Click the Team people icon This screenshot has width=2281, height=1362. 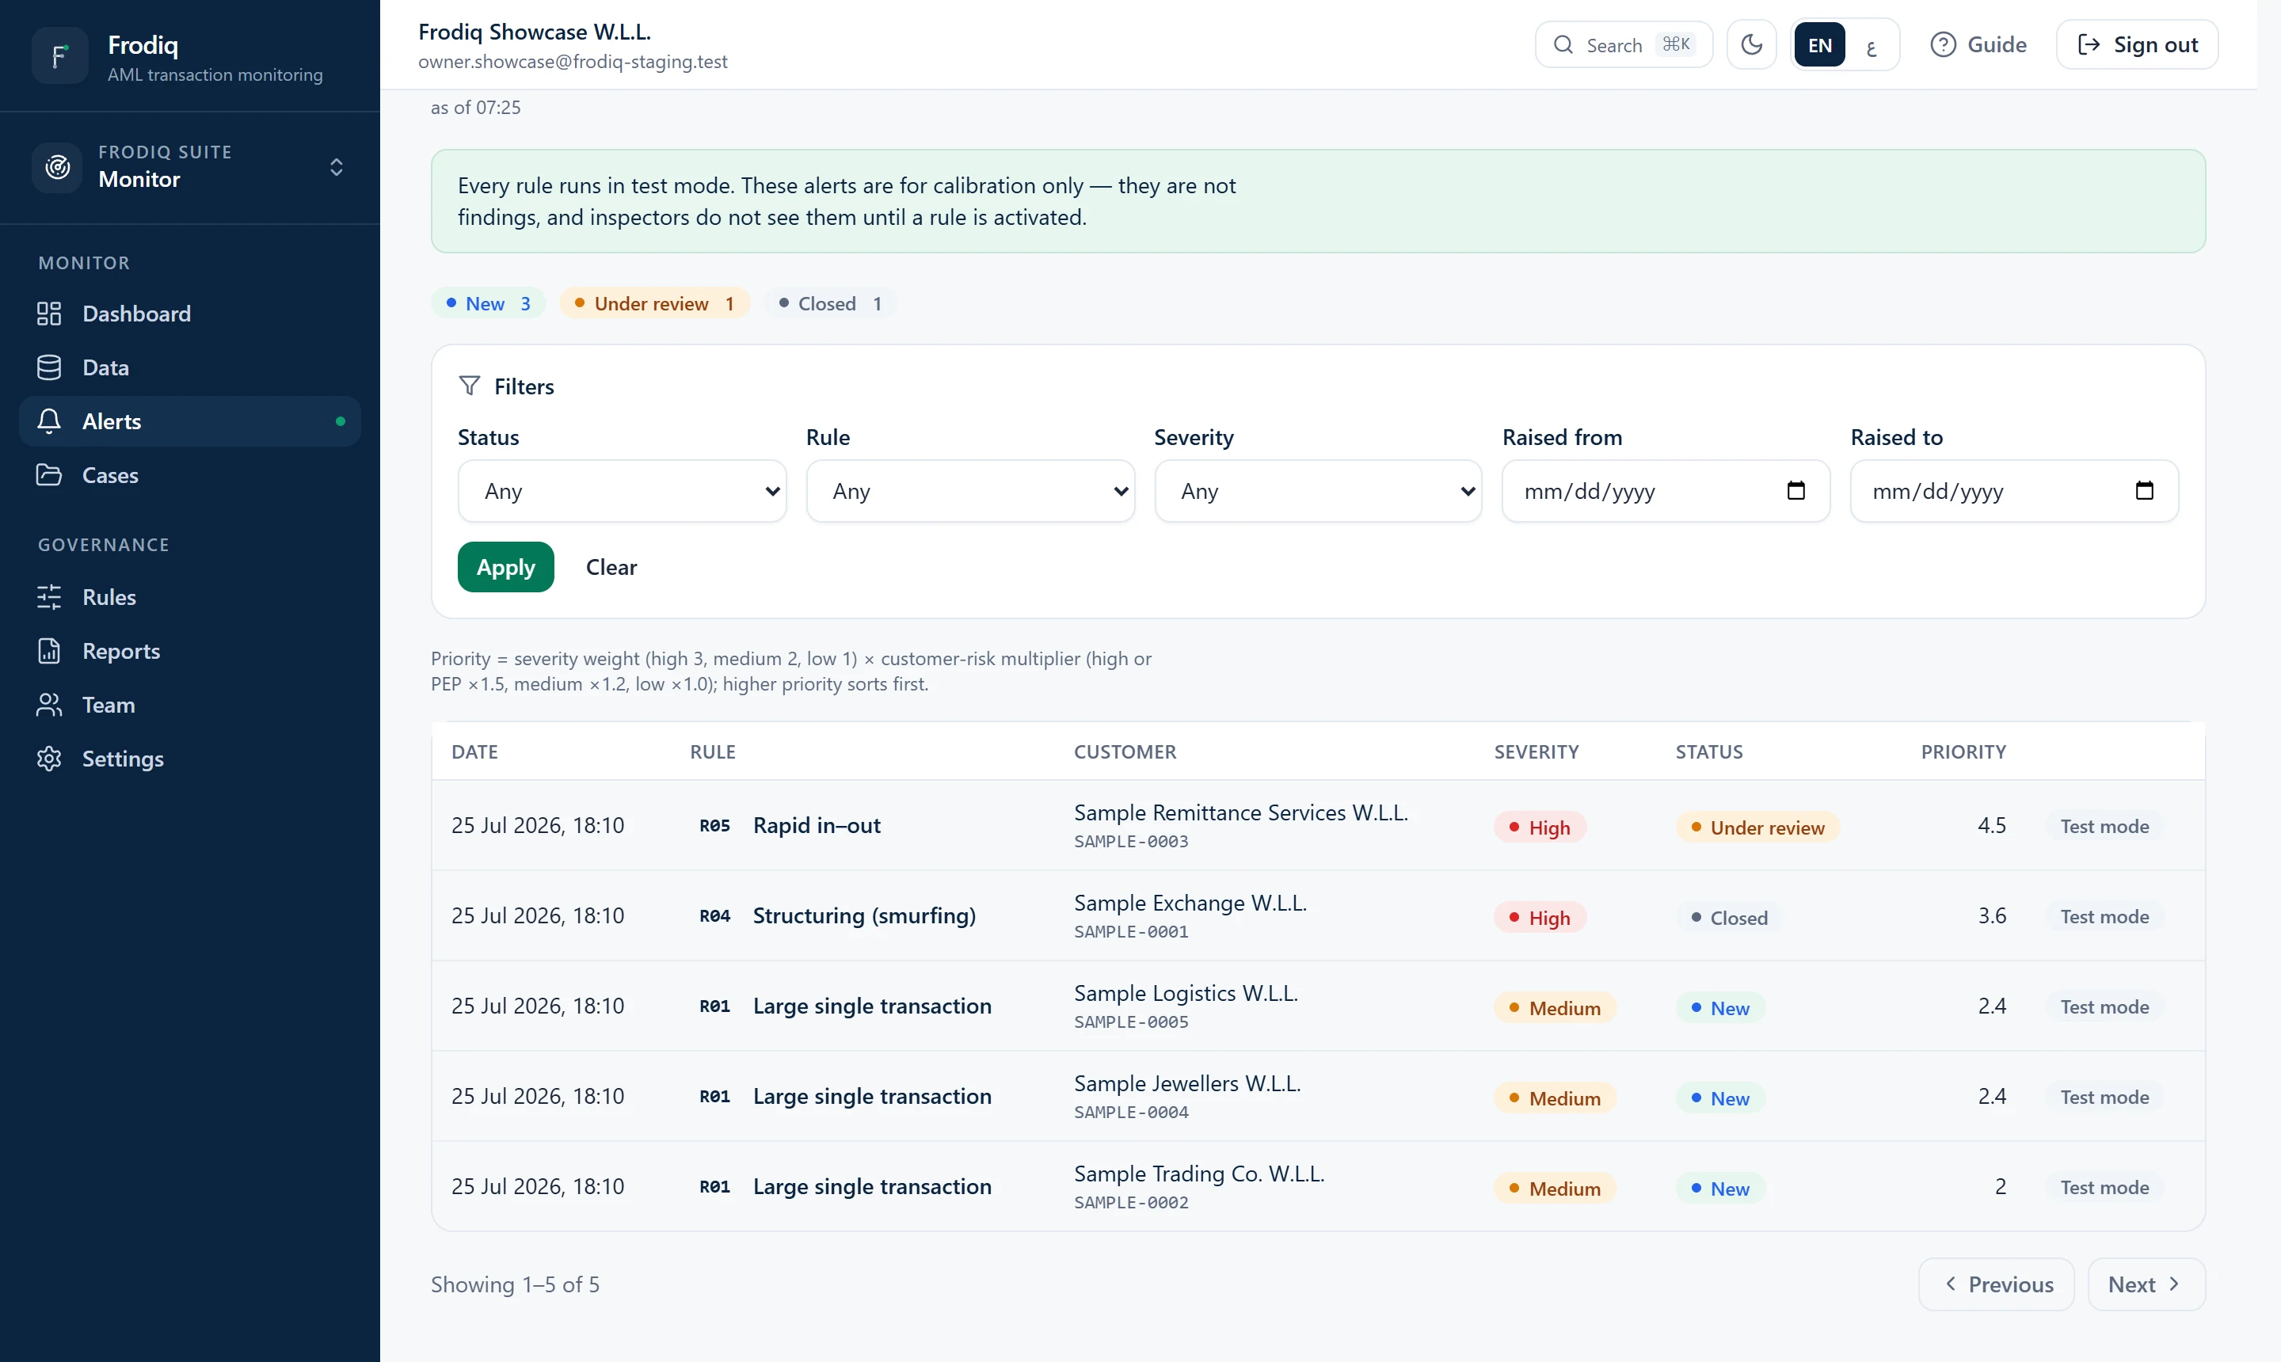(48, 705)
